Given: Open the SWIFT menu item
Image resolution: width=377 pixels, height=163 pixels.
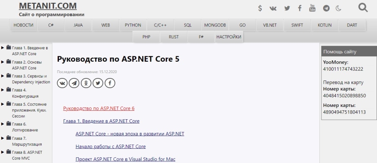Looking at the screenshot, I should (x=297, y=25).
